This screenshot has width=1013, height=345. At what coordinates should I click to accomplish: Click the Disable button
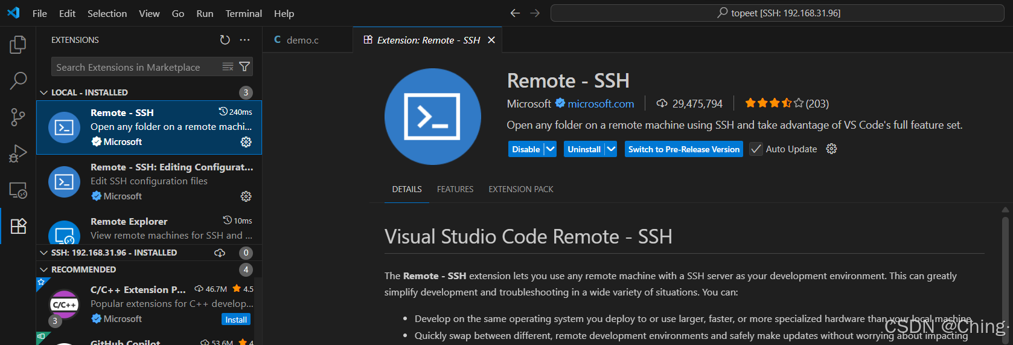click(526, 149)
